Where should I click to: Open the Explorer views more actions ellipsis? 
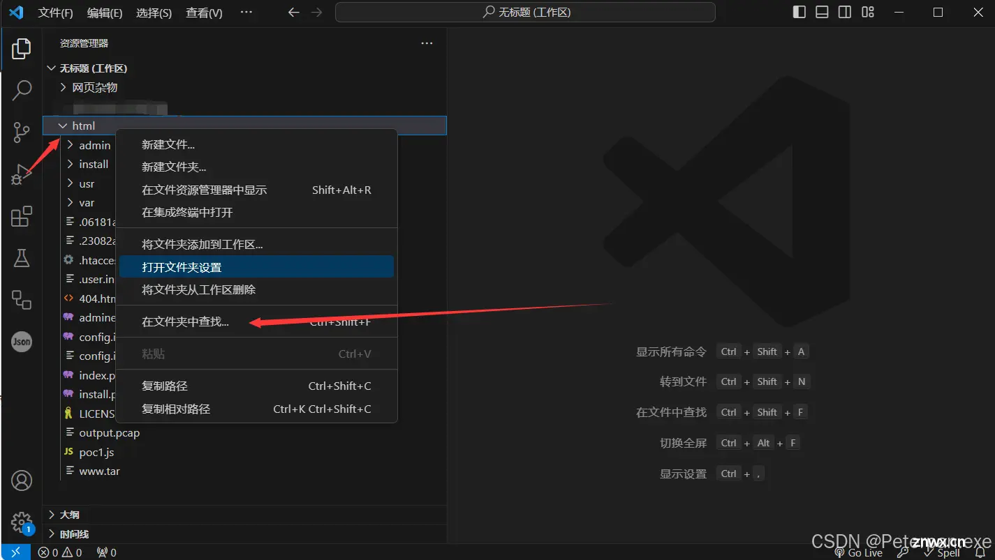pyautogui.click(x=427, y=43)
